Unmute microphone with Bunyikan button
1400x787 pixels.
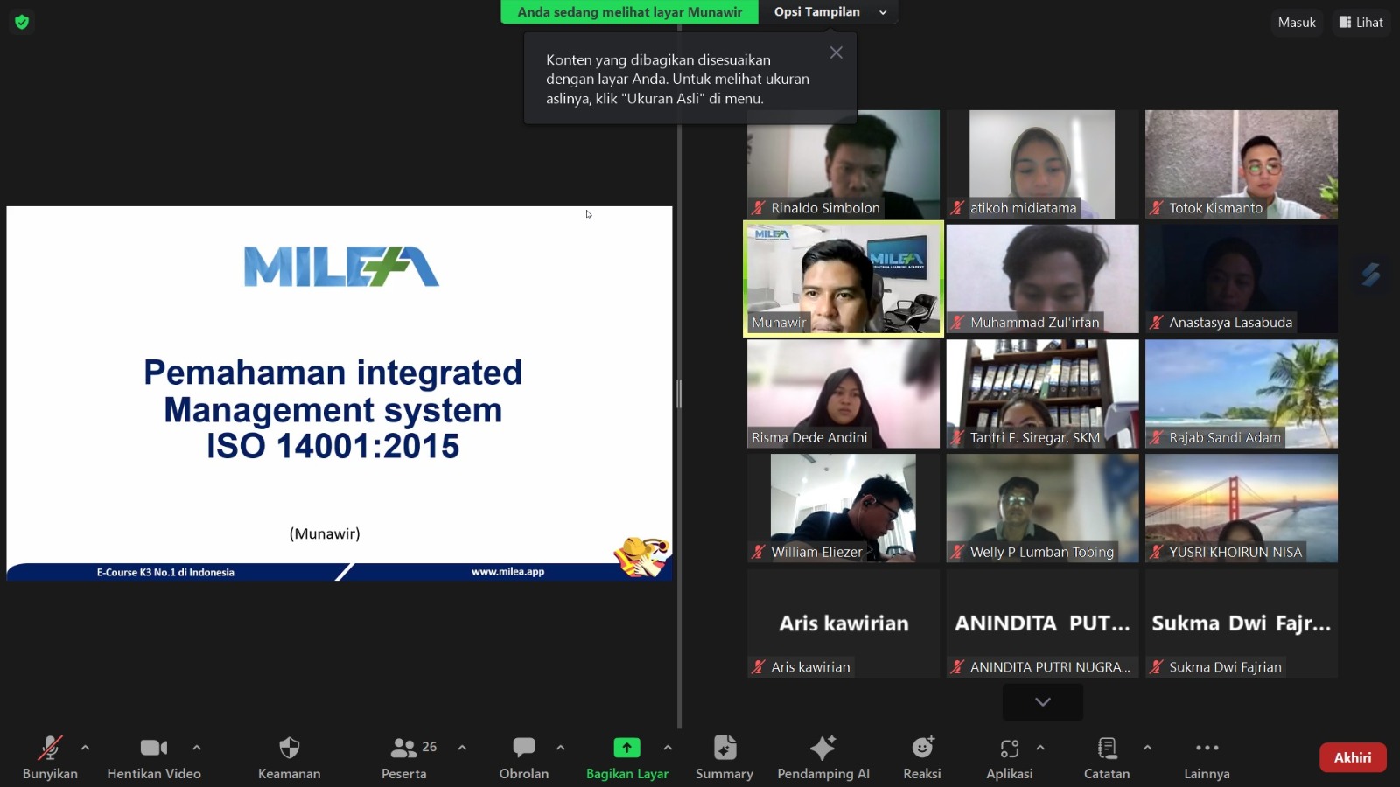50,757
